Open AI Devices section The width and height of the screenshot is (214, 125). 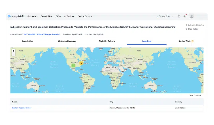pyautogui.click(x=69, y=16)
